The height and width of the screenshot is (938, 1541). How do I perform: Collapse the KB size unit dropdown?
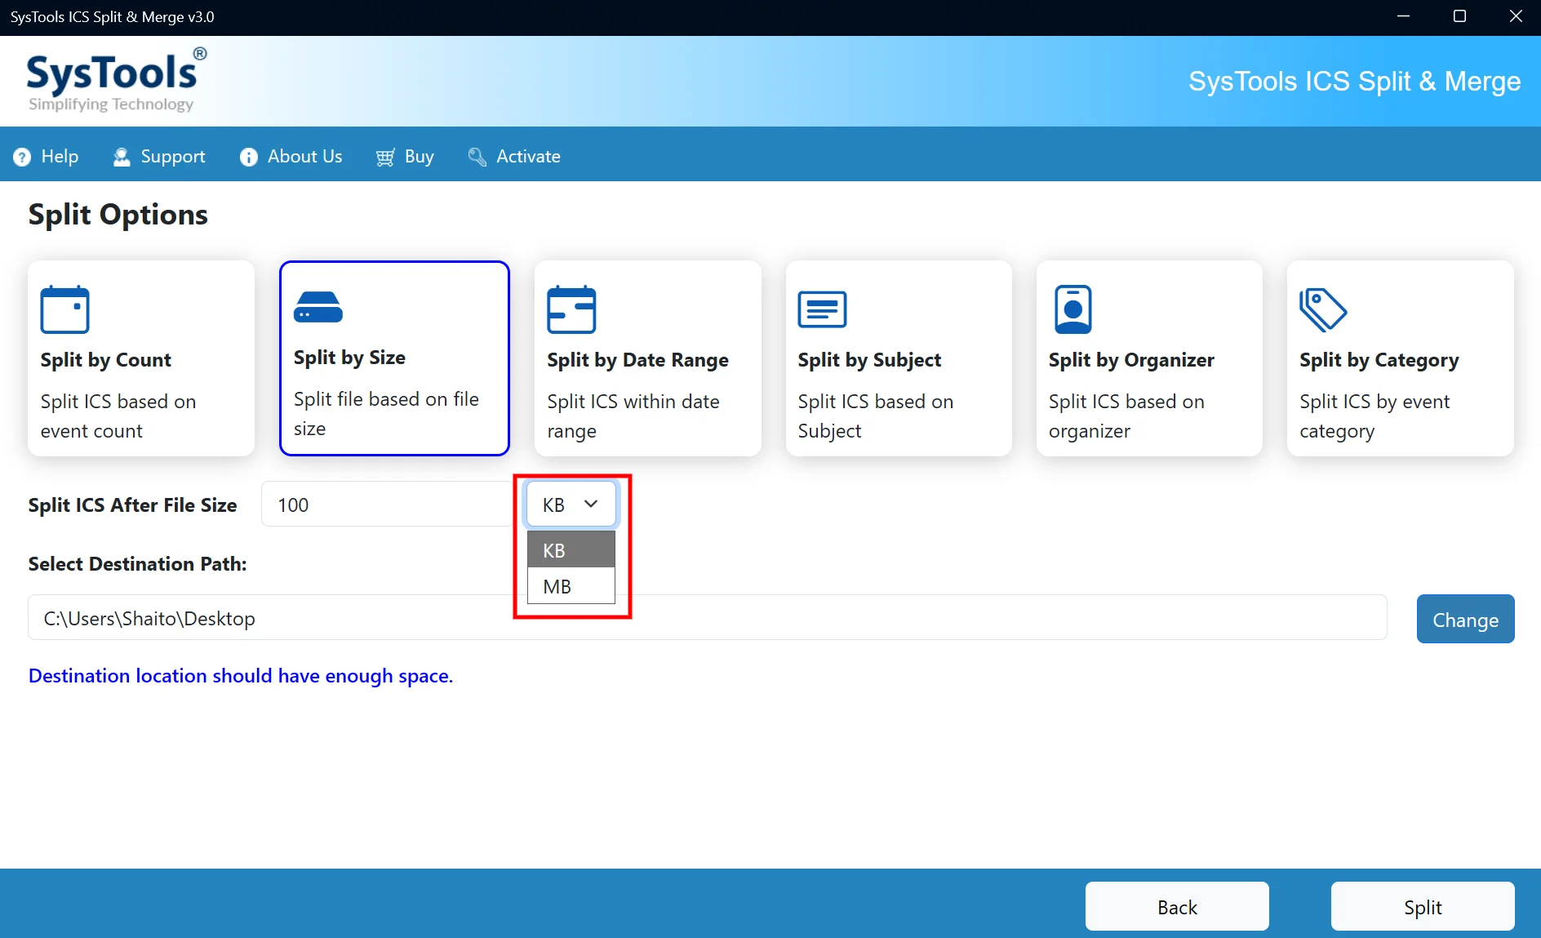click(571, 505)
